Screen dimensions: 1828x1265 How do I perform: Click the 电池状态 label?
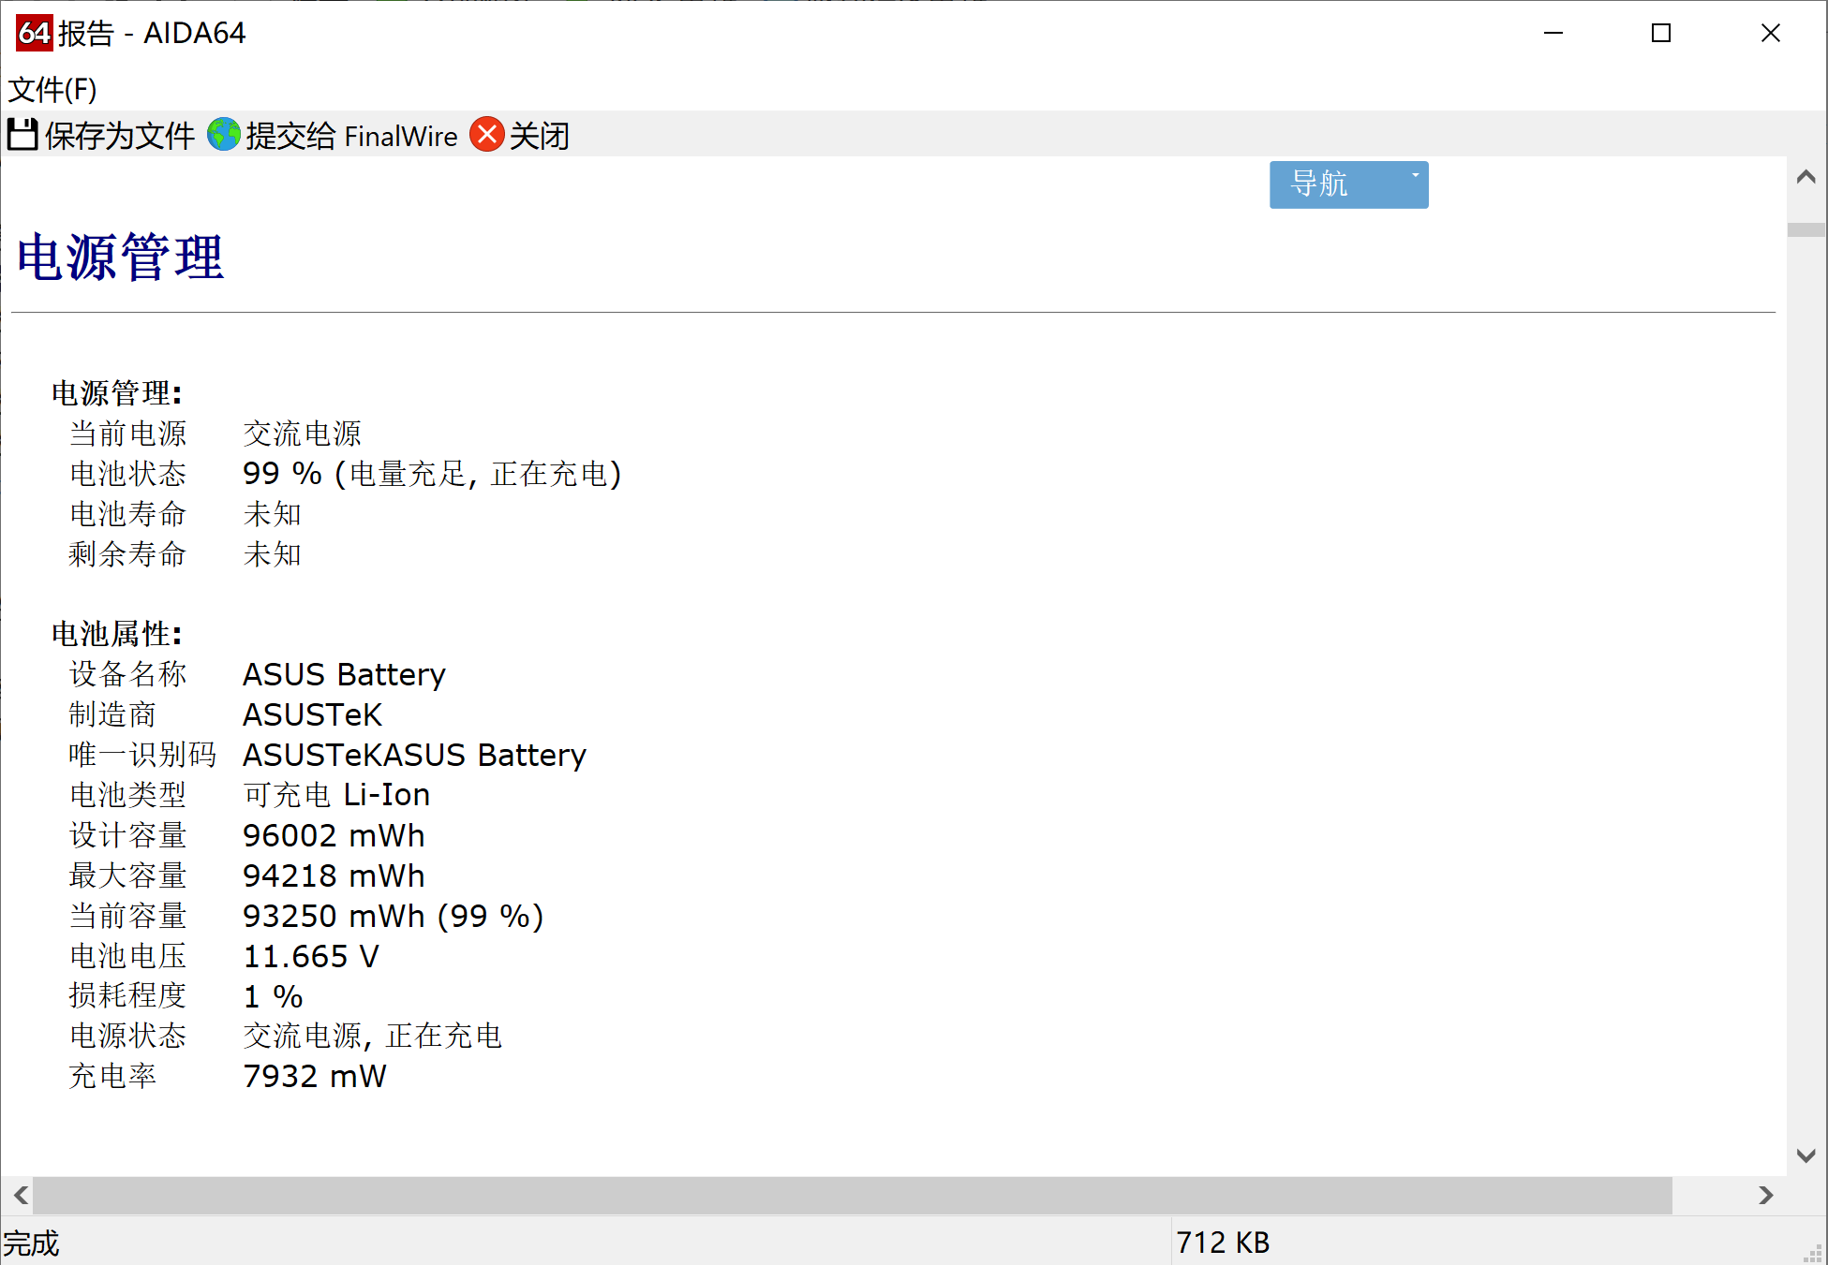click(x=128, y=474)
